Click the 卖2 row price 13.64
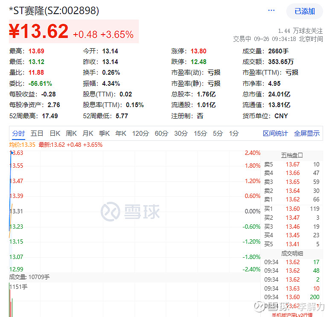335x317 pixels. click(293, 191)
